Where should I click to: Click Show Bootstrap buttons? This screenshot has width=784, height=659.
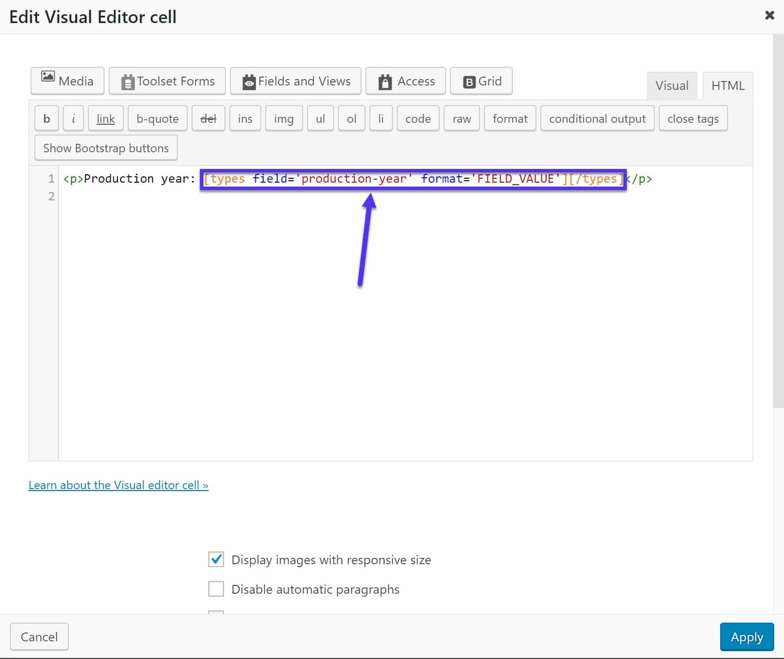pos(106,148)
